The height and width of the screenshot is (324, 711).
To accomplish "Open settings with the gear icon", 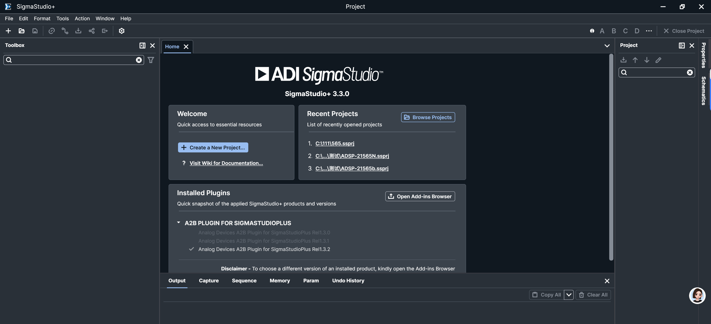I will [x=122, y=31].
